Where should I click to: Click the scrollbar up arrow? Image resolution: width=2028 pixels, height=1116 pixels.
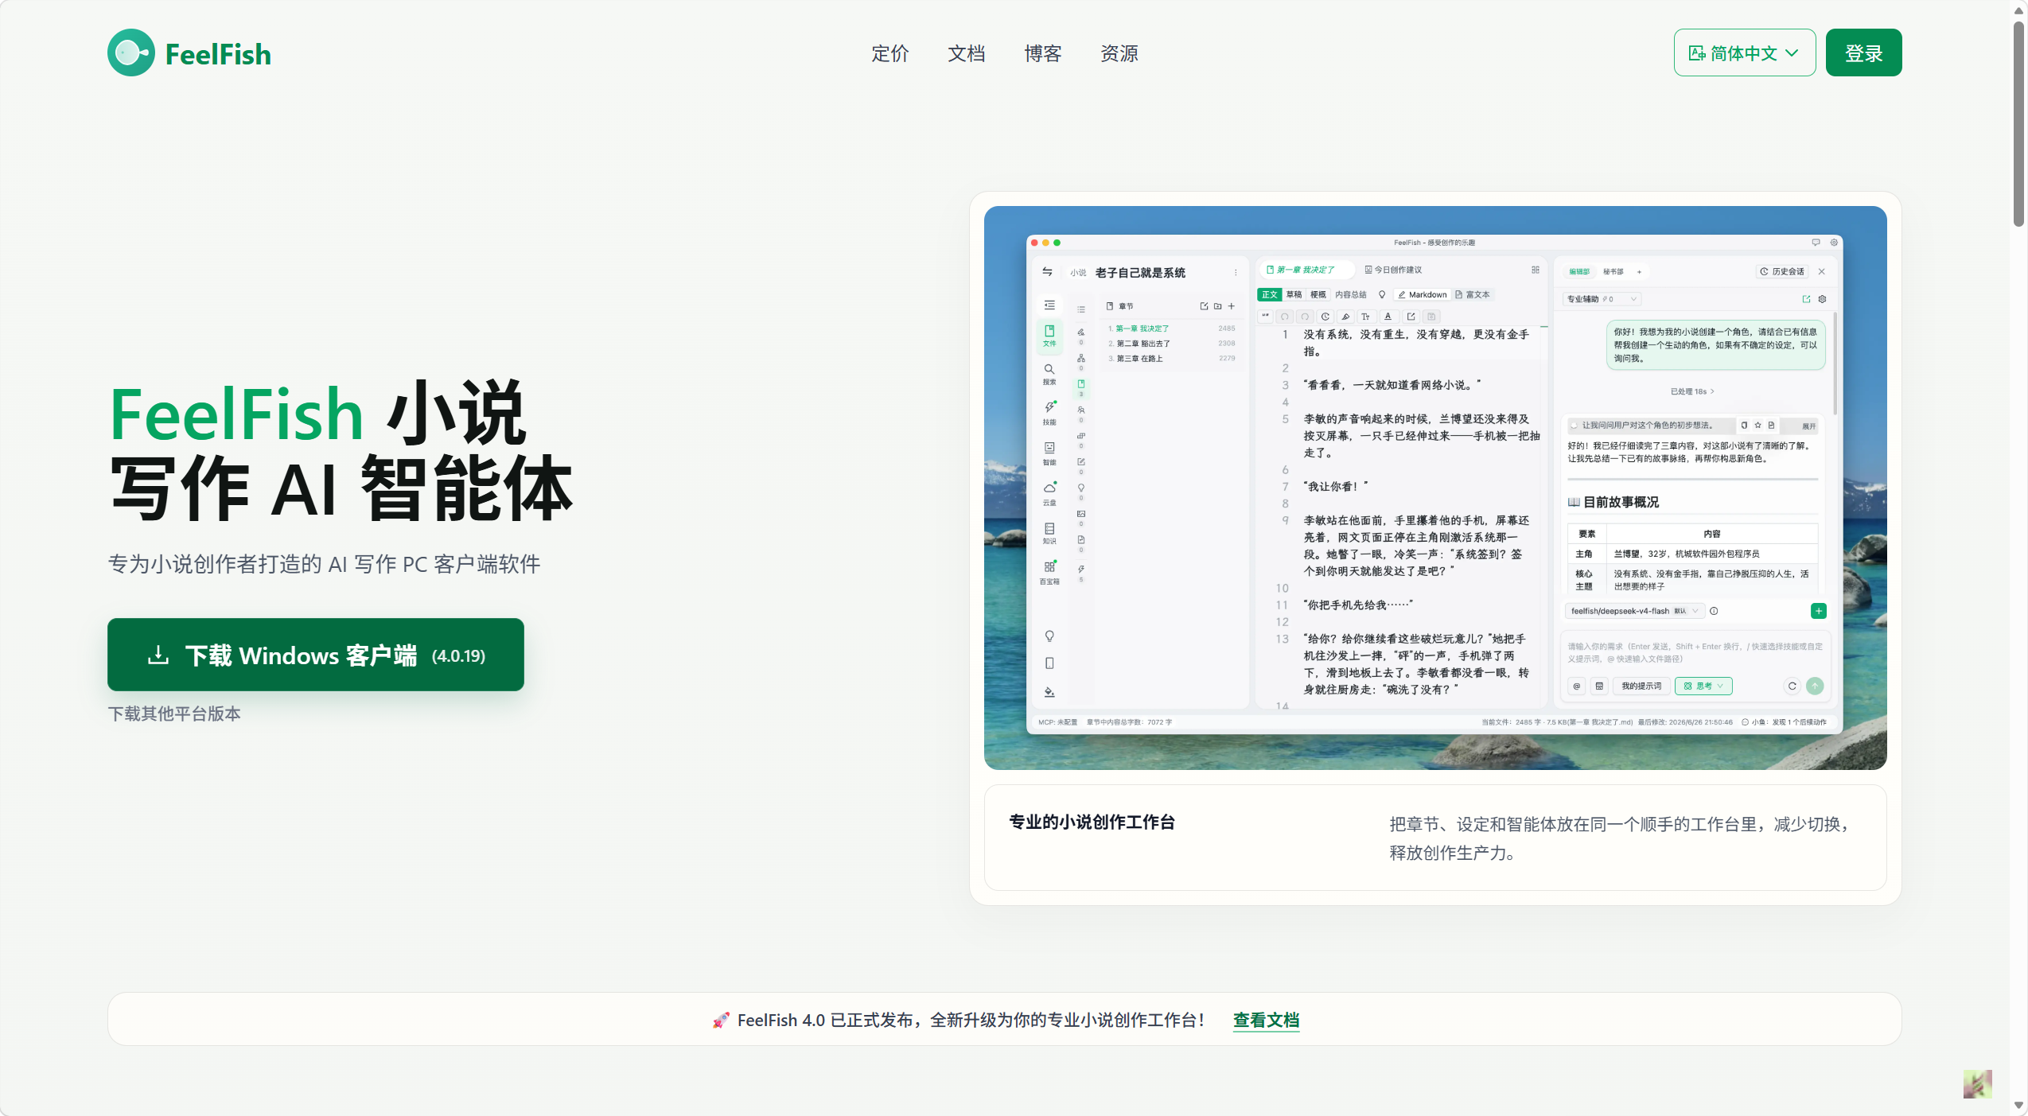(2018, 10)
